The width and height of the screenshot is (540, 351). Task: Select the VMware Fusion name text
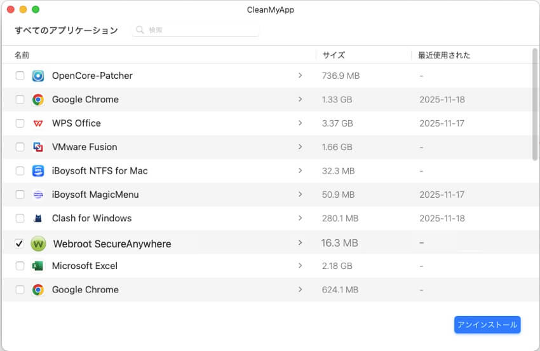click(84, 147)
